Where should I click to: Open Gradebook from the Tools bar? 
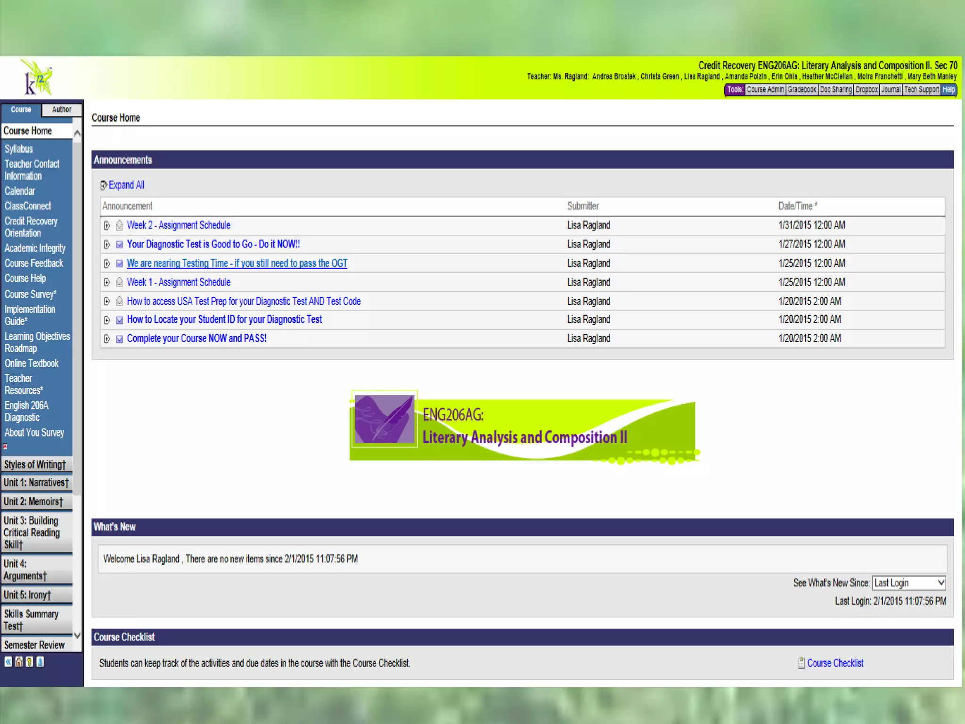tap(801, 90)
